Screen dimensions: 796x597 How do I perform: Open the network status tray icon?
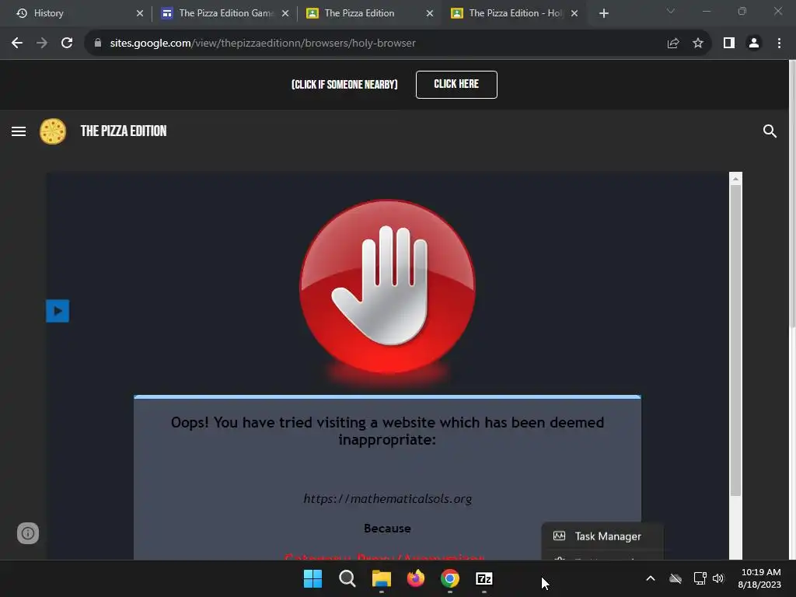click(x=700, y=578)
